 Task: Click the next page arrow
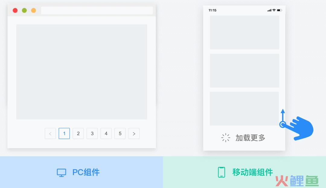(x=134, y=133)
